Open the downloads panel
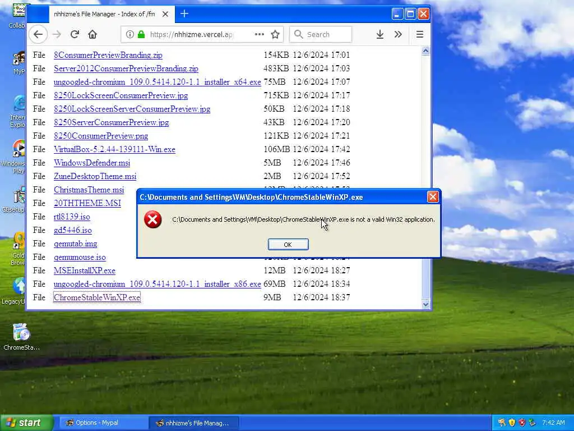This screenshot has width=574, height=431. tap(380, 34)
